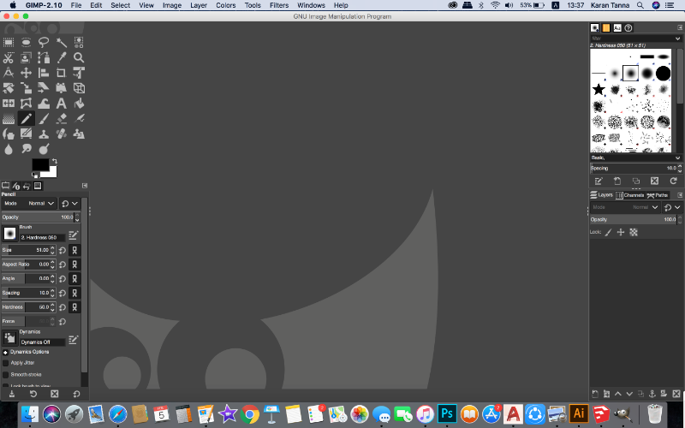Select the Alignment tool
This screenshot has width=685, height=428.
click(x=44, y=73)
